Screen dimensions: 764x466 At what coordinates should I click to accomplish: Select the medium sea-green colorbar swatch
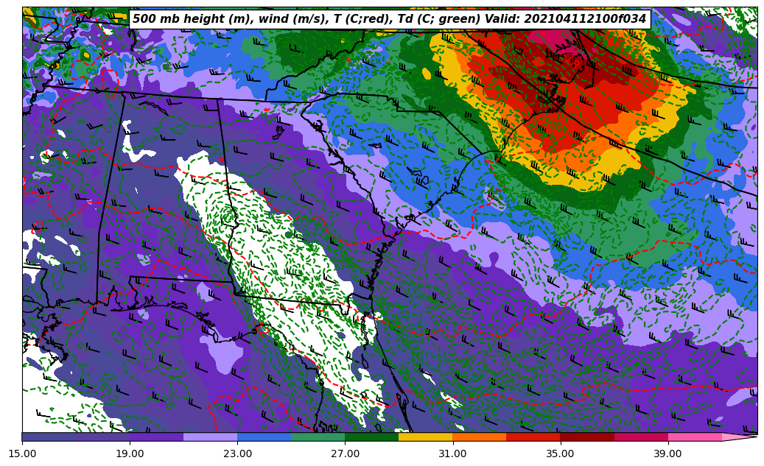(318, 437)
